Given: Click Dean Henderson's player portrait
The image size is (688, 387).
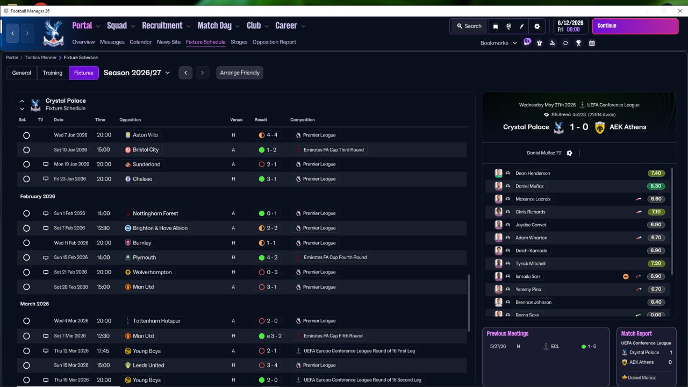Looking at the screenshot, I should (x=499, y=173).
